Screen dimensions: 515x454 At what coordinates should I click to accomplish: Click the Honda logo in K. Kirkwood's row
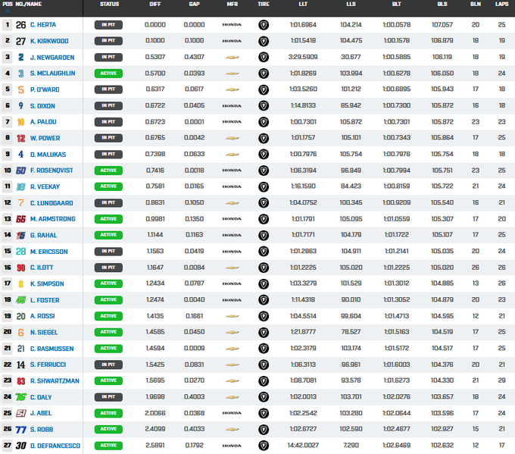[232, 41]
